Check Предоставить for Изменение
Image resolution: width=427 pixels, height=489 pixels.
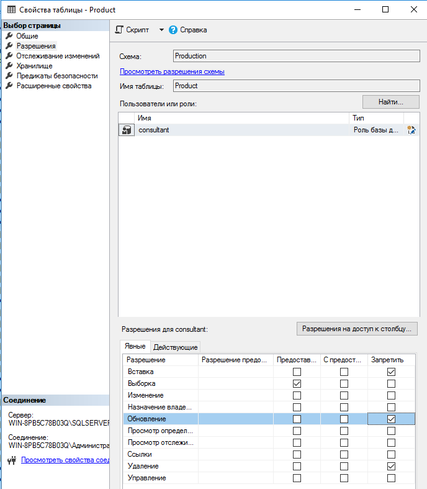(x=297, y=395)
